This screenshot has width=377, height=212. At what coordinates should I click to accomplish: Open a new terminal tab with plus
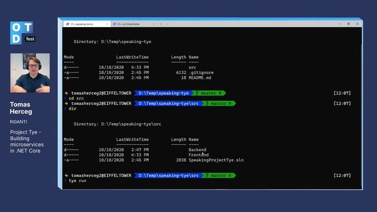[161, 24]
